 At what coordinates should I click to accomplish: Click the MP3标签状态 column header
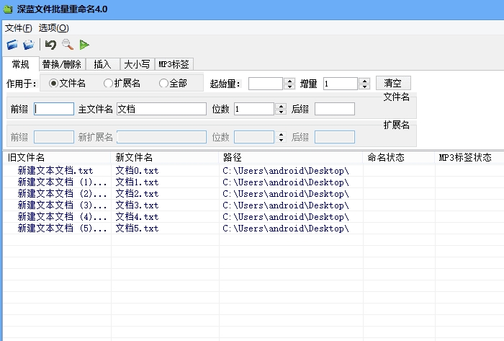pyautogui.click(x=469, y=157)
